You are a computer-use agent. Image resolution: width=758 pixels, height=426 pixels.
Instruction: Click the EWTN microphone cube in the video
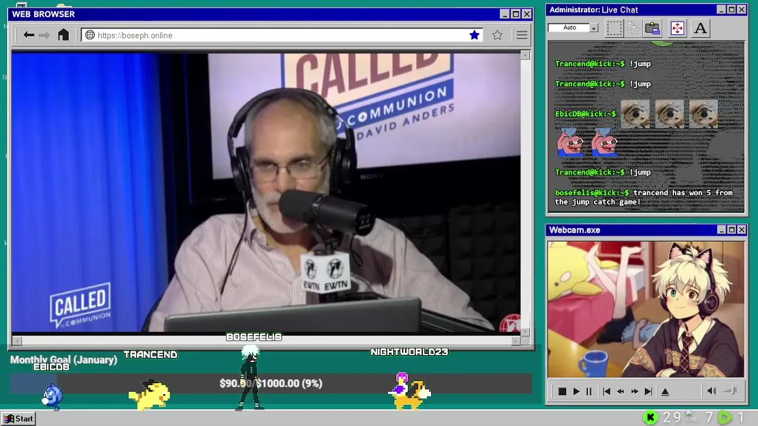tap(326, 273)
